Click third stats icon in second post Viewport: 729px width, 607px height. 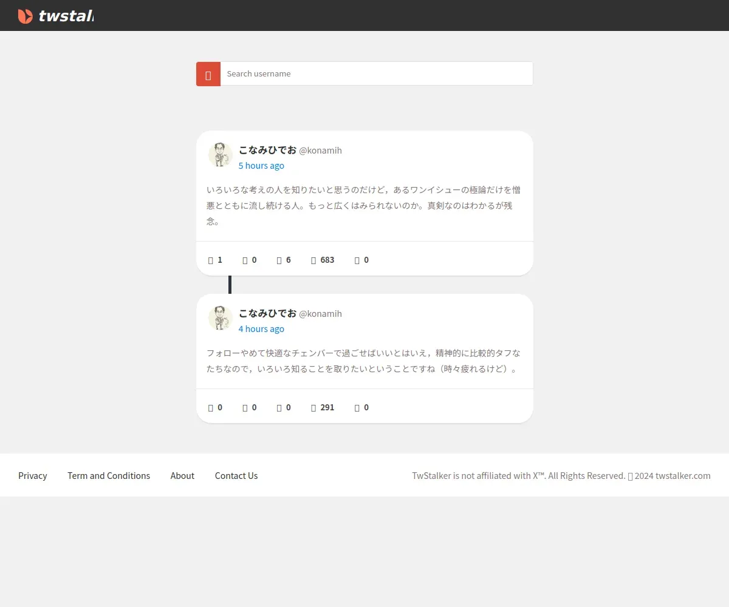point(279,407)
